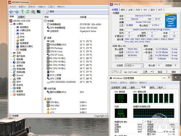Click the green up-level arrow in AIDA64
The image size is (181, 136).
point(22,12)
